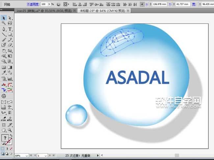Choose the Lasso tool
Image resolution: width=214 pixels, height=160 pixels.
(10, 23)
